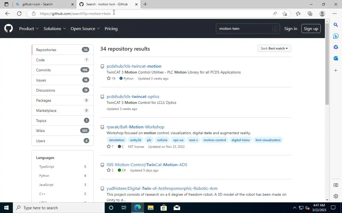This screenshot has height=213, width=342.
Task: Open Edge sidebar search icon
Action: 336,25
